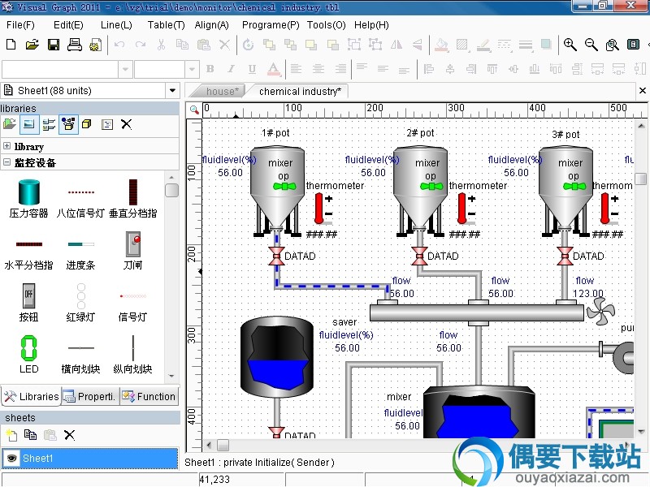Screen dimensions: 650x487
Task: Select the 红绿灯 traffic light component
Action: coord(80,303)
